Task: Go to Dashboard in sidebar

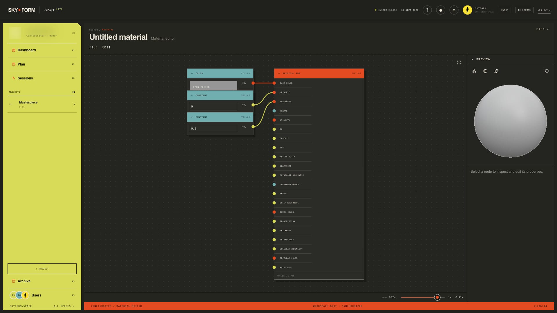Action: click(x=42, y=50)
